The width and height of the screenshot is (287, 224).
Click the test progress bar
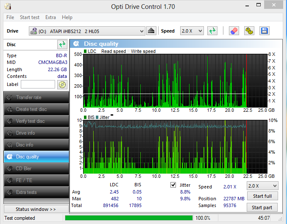(129, 218)
